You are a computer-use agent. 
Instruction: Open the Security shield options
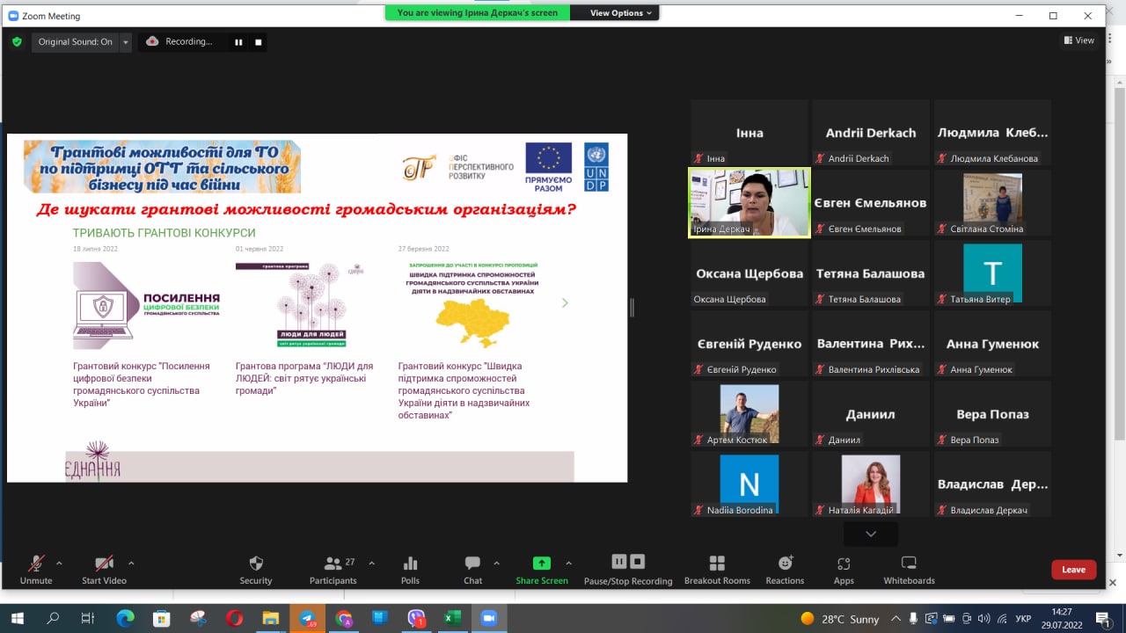point(256,569)
